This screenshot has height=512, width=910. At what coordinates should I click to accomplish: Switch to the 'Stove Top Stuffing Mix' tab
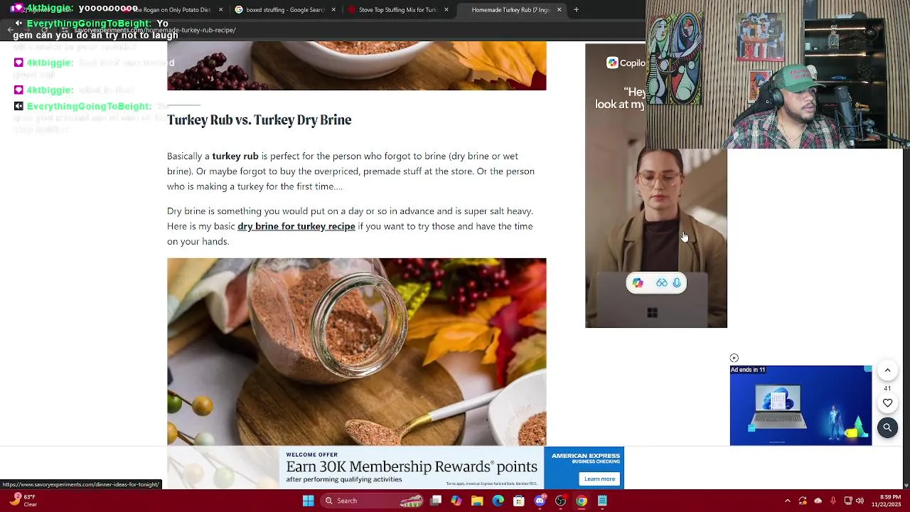click(398, 10)
